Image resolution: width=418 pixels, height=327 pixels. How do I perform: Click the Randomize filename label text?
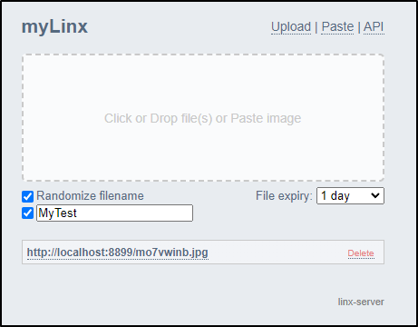(90, 196)
